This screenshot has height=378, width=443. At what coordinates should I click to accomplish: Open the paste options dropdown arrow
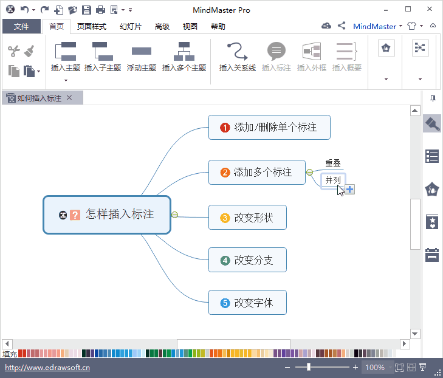pos(39,72)
